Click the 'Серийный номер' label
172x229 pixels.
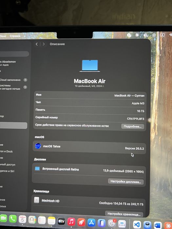tap(47, 117)
